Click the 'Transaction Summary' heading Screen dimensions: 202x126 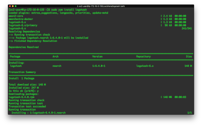(22, 72)
